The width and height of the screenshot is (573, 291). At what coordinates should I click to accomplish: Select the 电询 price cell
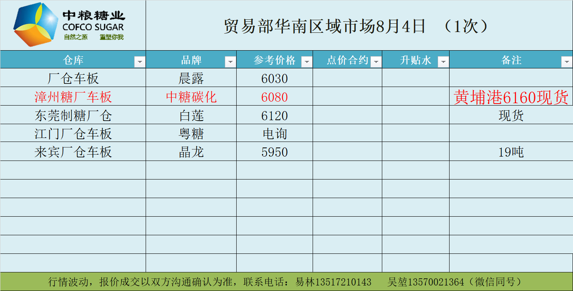pos(275,134)
